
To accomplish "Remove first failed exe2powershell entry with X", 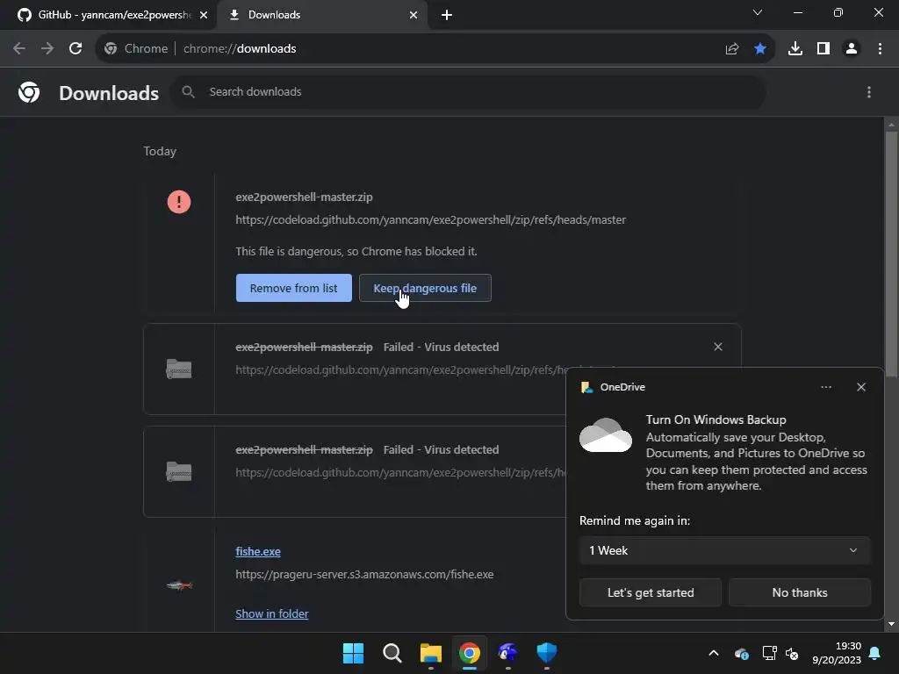I will coord(718,347).
